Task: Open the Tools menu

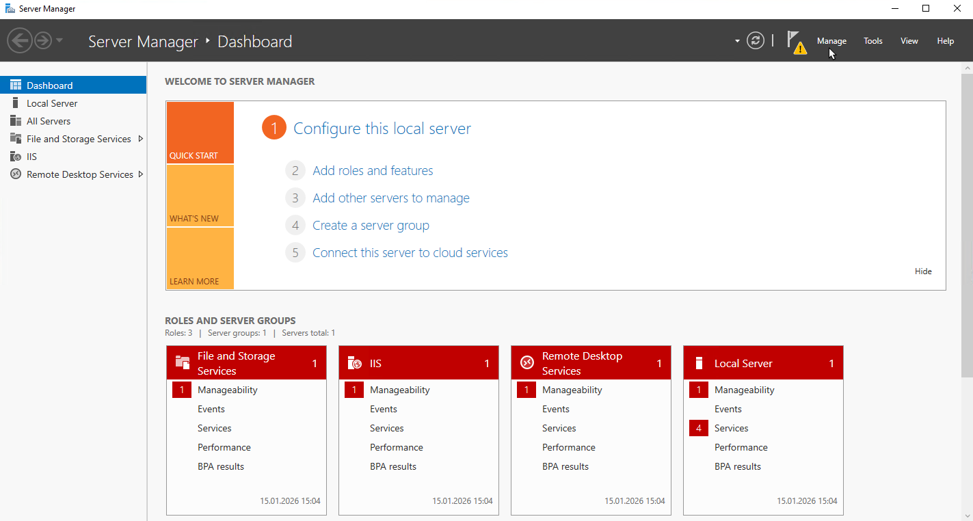Action: coord(872,41)
